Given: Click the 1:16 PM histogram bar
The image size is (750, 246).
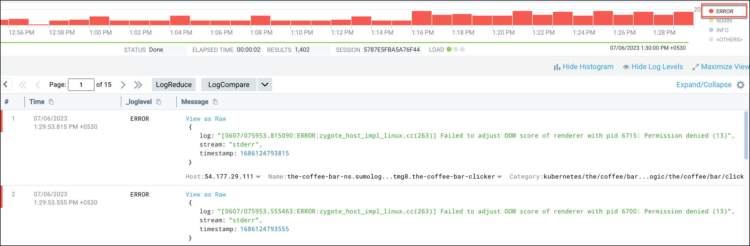Looking at the screenshot, I should point(421,18).
